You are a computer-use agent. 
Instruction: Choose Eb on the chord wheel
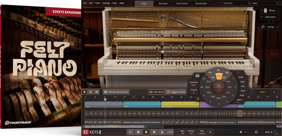pyautogui.click(x=218, y=70)
